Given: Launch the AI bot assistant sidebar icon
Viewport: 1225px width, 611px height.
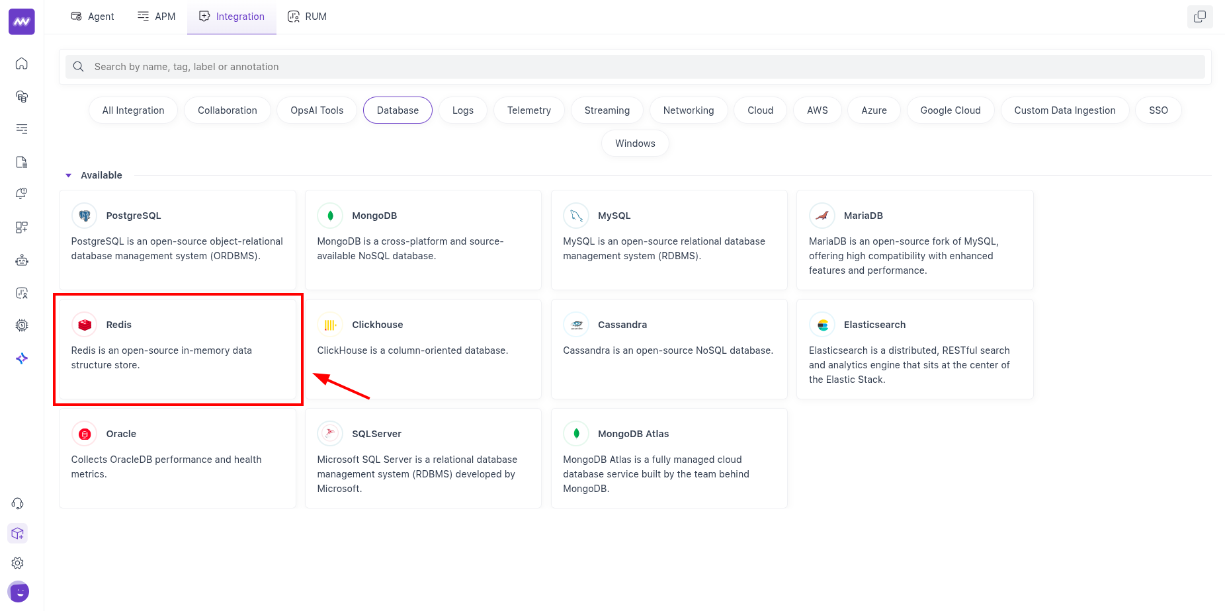Looking at the screenshot, I should [22, 260].
